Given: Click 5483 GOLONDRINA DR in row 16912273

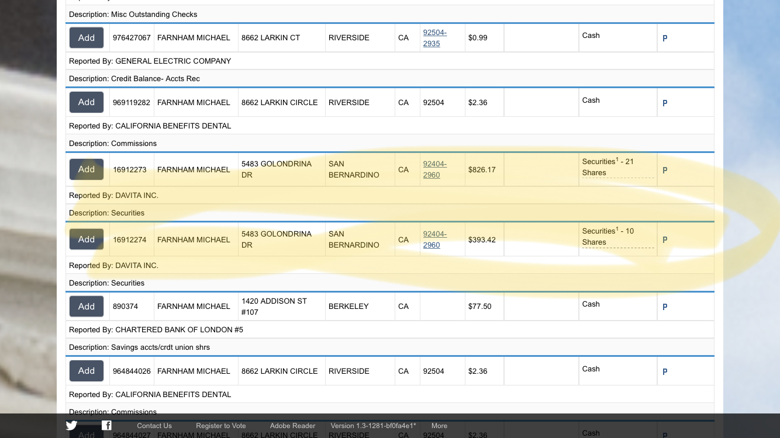Looking at the screenshot, I should coord(277,169).
